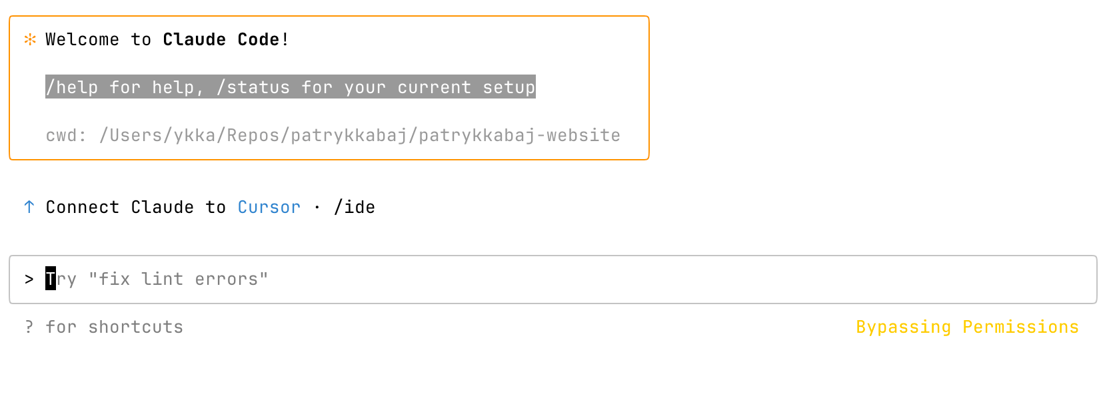
Task: Select the question mark shortcuts indicator
Action: tap(28, 327)
